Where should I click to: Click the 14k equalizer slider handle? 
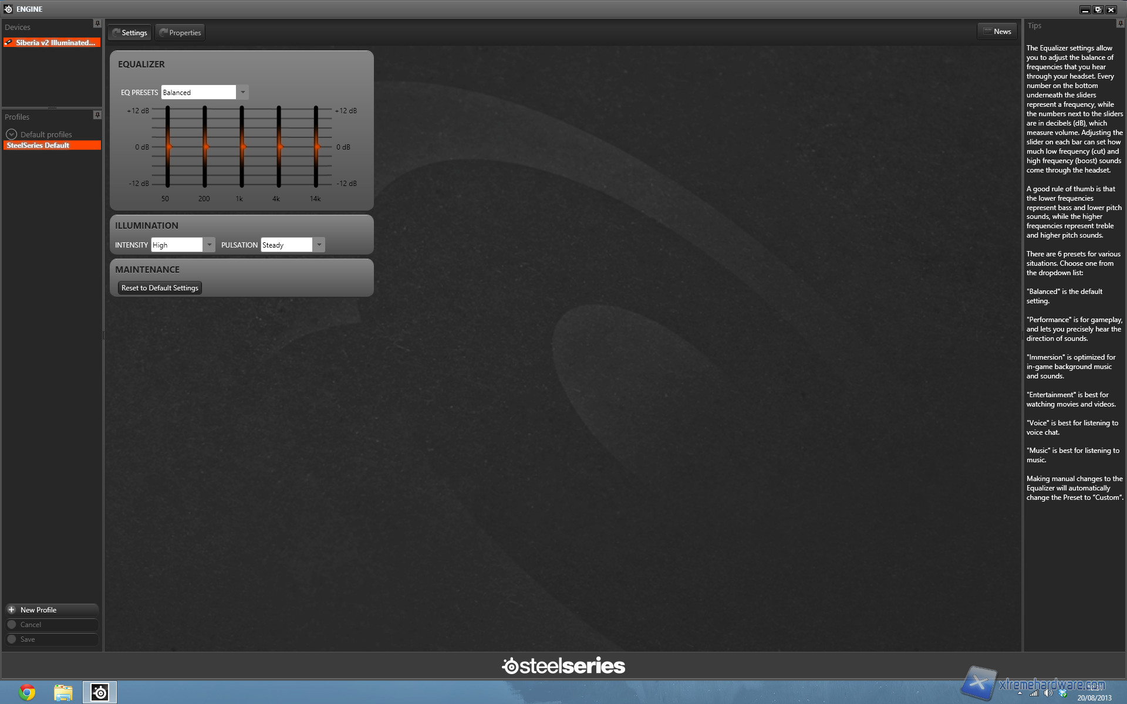(316, 147)
